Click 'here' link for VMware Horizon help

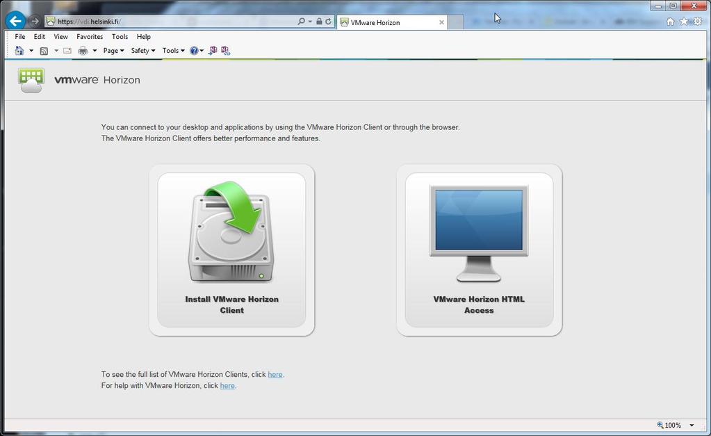pos(228,386)
